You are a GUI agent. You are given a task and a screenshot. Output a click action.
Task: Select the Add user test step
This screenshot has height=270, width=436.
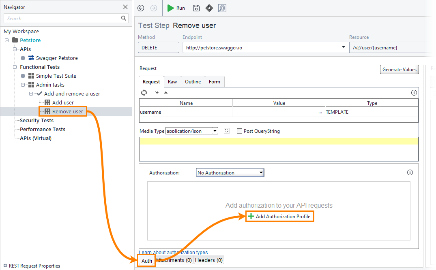(x=63, y=103)
